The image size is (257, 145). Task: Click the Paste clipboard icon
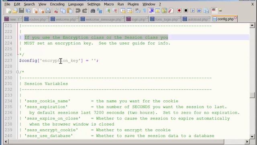click(69, 11)
